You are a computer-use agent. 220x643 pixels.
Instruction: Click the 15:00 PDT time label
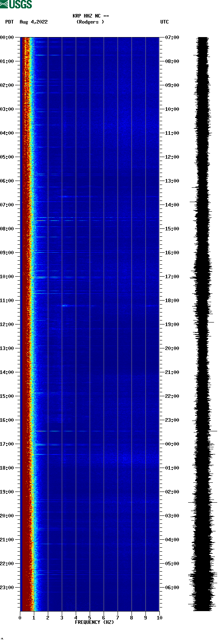[x=7, y=396]
